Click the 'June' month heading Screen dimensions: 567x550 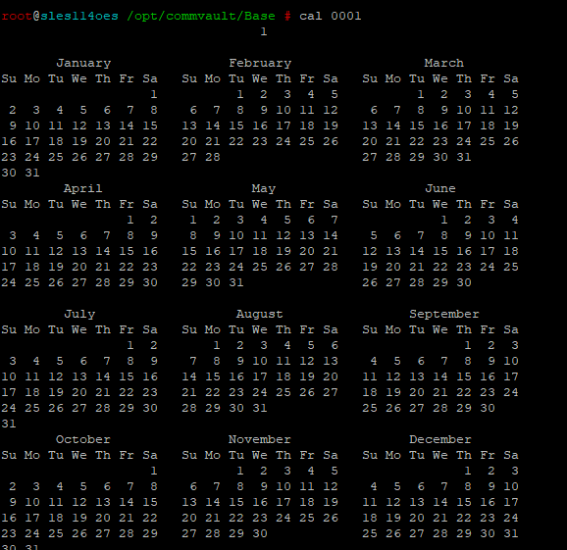point(440,188)
